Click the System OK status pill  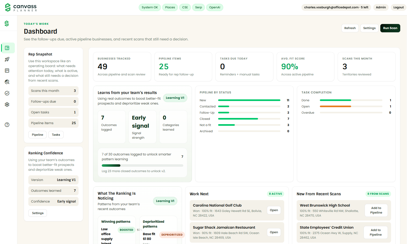tap(150, 7)
